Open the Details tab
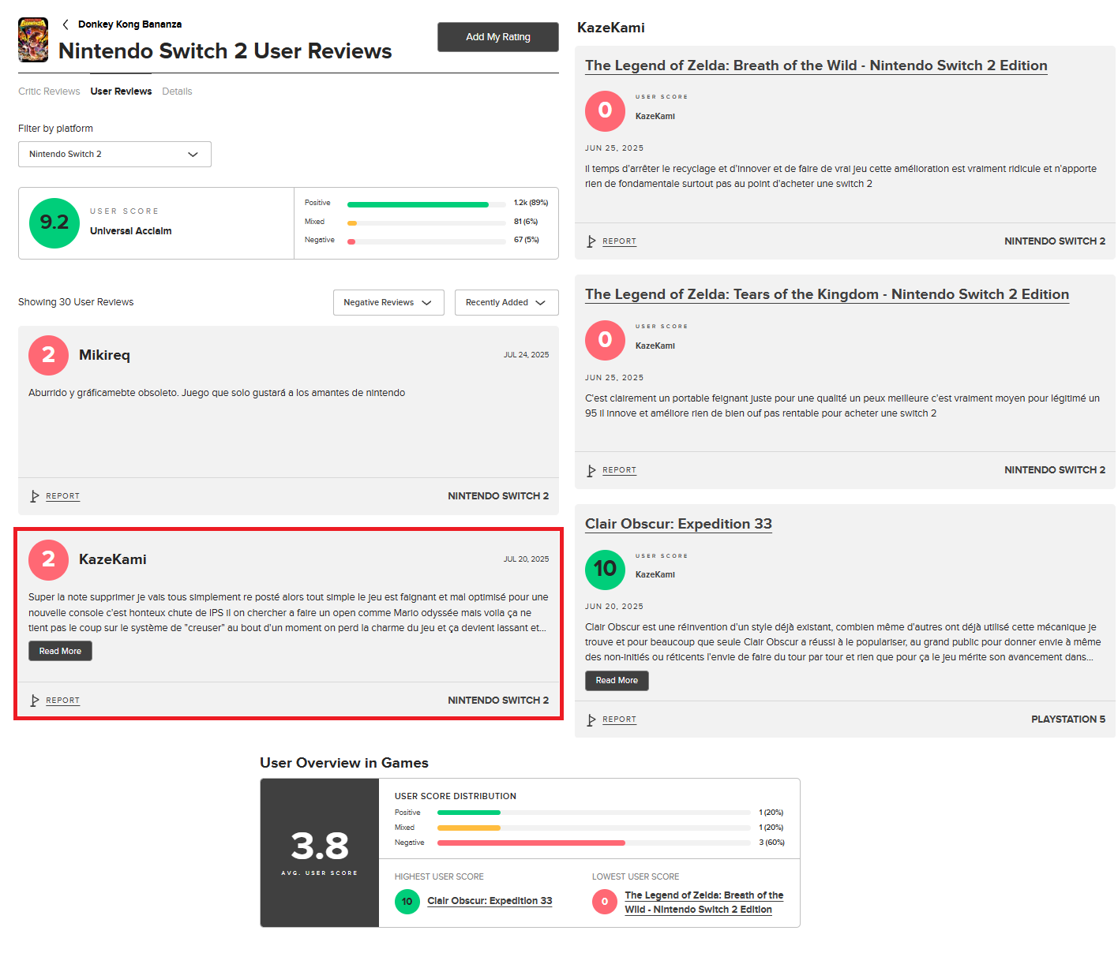The image size is (1118, 953). (177, 92)
